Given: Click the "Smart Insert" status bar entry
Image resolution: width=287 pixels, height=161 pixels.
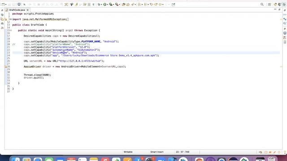Looking at the screenshot, I should tap(157, 152).
